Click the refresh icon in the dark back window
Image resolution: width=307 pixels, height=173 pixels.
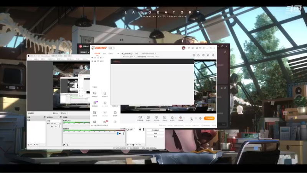tap(225, 52)
